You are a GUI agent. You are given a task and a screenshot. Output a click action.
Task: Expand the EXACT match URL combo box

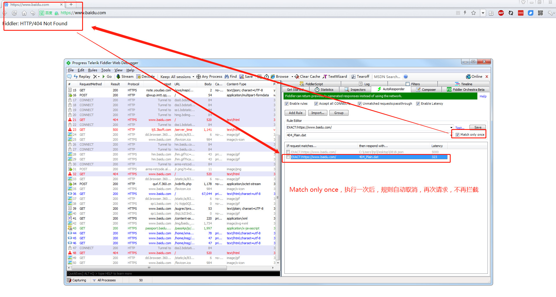[451, 127]
